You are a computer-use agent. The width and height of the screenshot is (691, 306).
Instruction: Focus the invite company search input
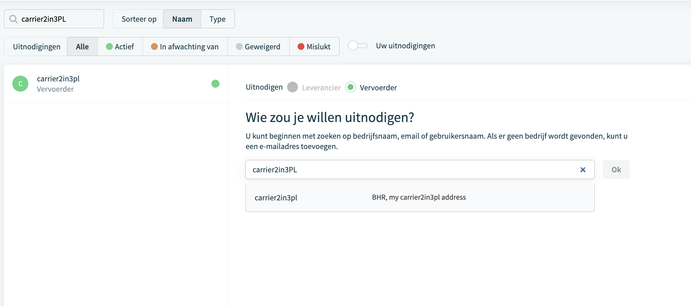[x=420, y=170]
